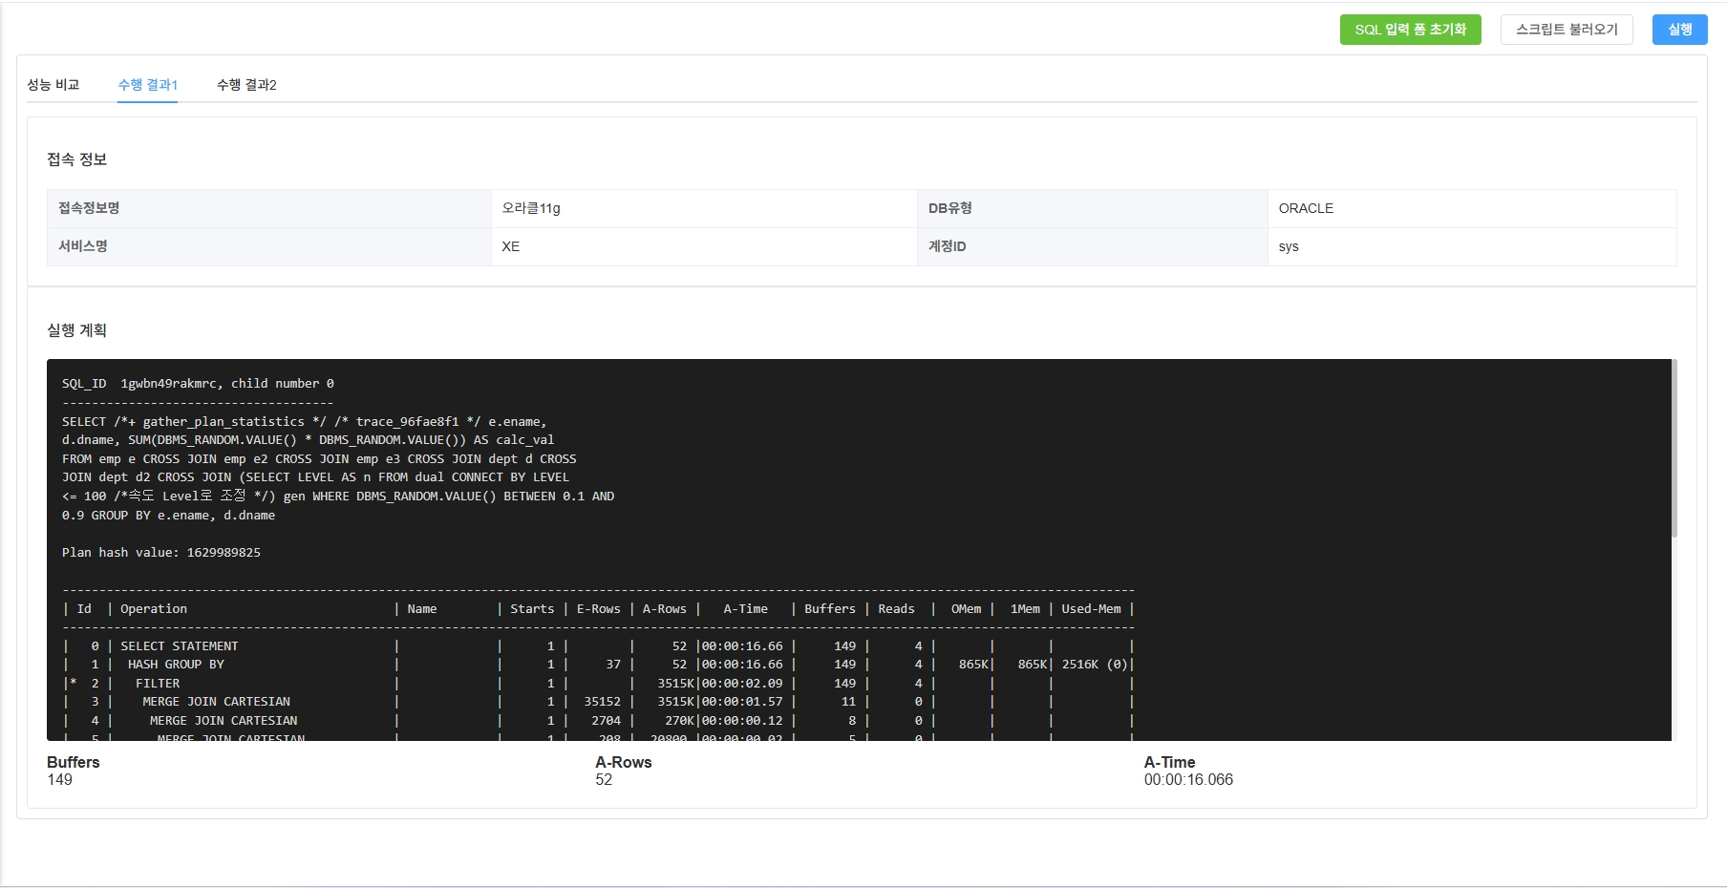Click the green SQL 입력 폼 초기화 button
Screen dimensions: 1727x888
[1410, 30]
